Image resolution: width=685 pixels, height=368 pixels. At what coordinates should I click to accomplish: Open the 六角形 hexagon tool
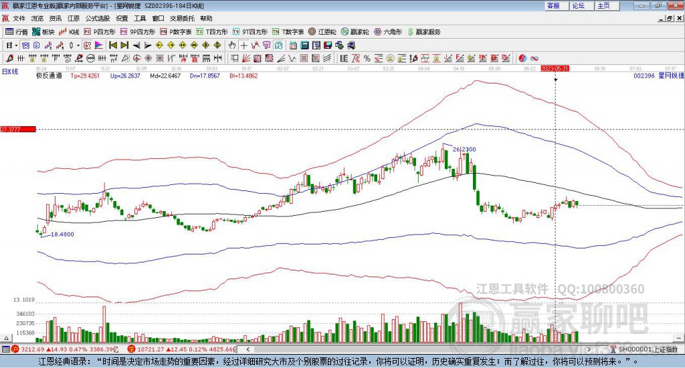click(x=388, y=32)
